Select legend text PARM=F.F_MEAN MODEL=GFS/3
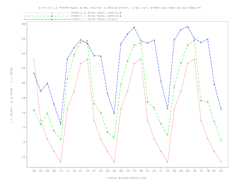The width and height of the screenshot is (241, 186). click(x=94, y=19)
